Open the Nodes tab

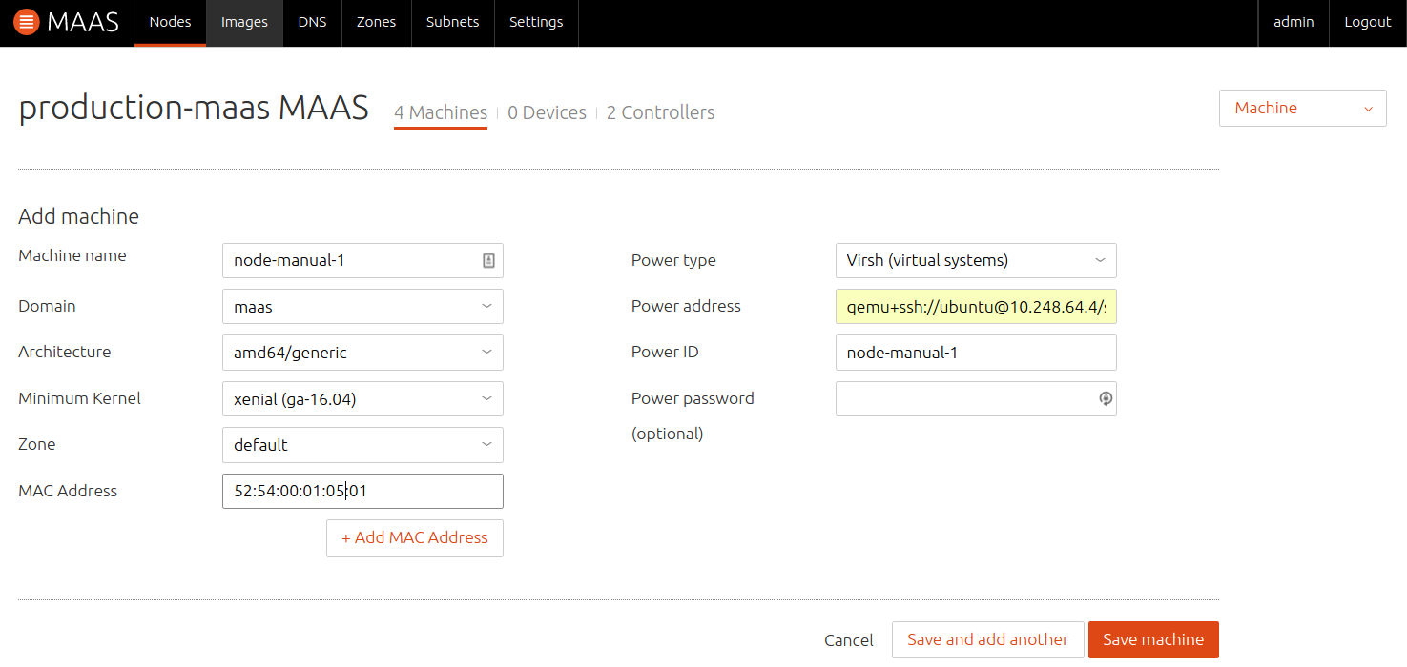[x=170, y=22]
